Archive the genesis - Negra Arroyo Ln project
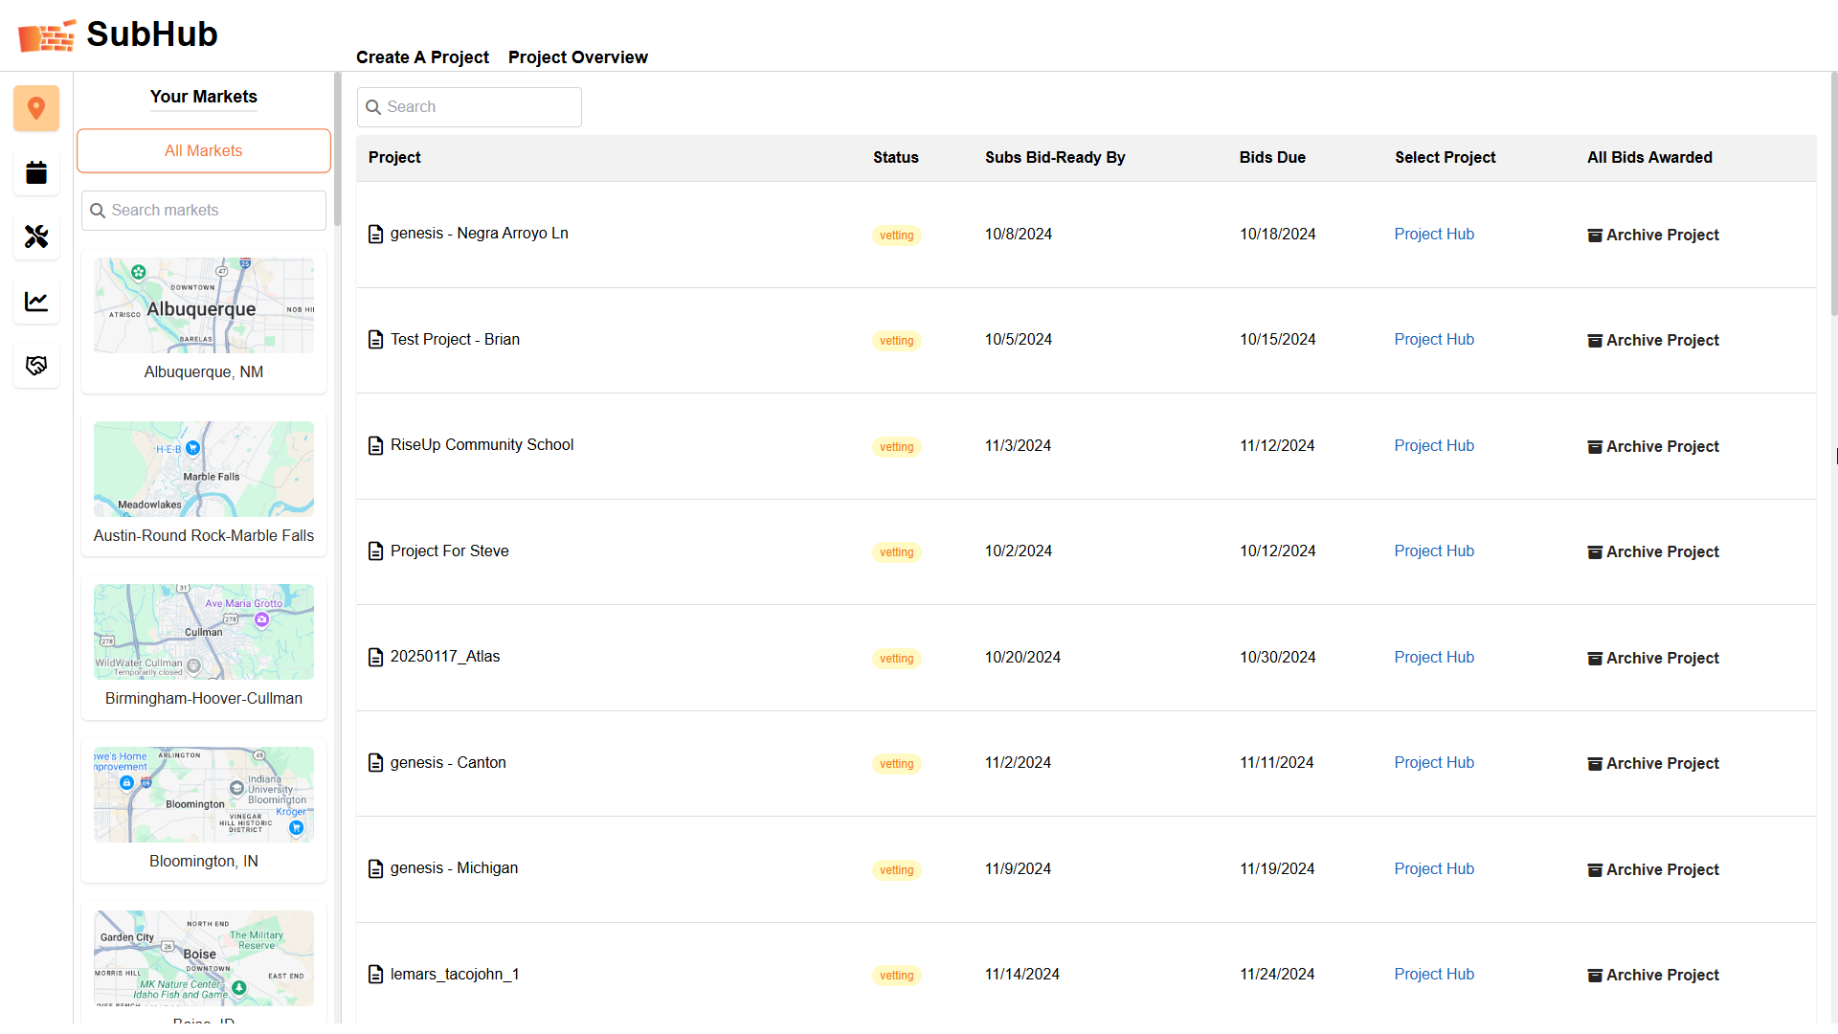This screenshot has width=1838, height=1034. [x=1653, y=236]
